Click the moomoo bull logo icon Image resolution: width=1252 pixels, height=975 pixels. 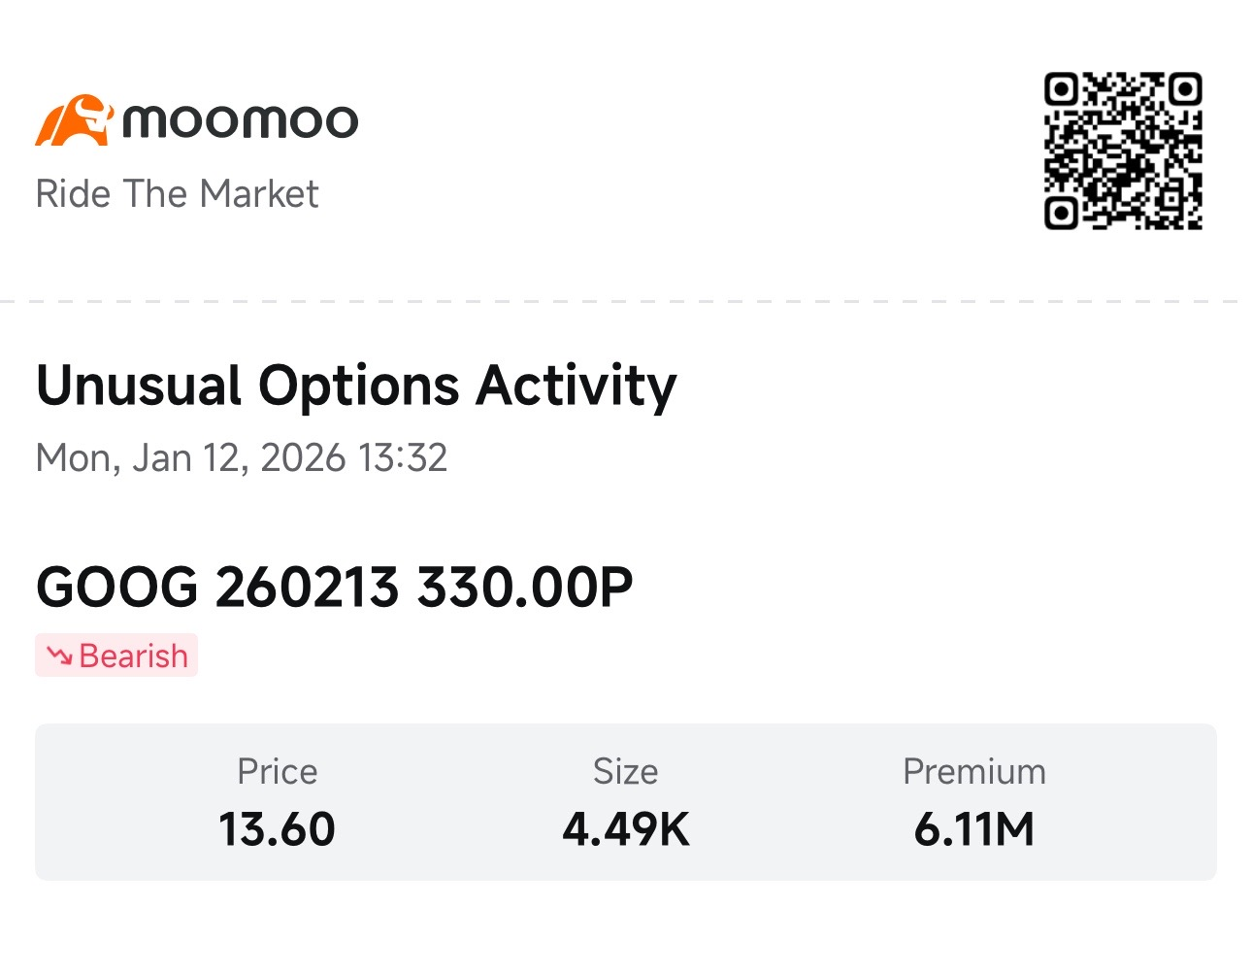pos(74,120)
